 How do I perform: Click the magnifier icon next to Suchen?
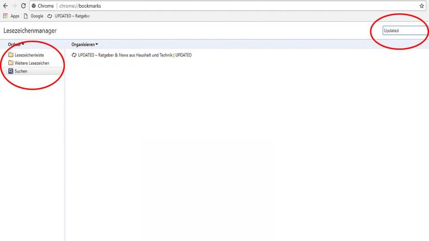11,71
